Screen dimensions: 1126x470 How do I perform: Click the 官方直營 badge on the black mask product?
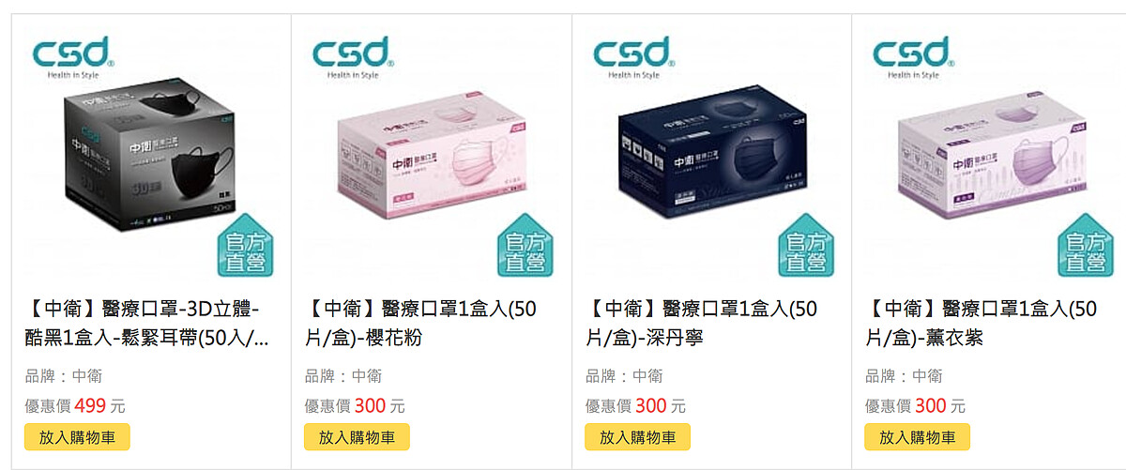[x=245, y=245]
